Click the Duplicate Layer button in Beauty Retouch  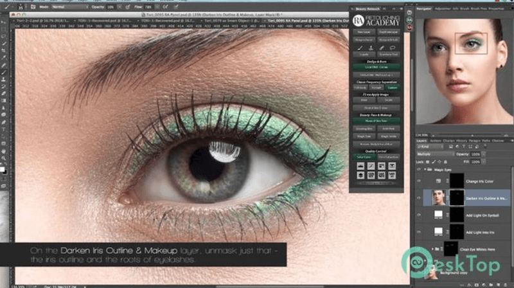389,32
